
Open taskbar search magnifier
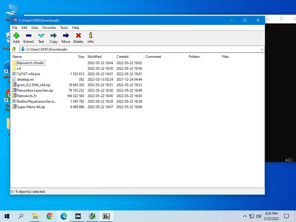point(21,216)
